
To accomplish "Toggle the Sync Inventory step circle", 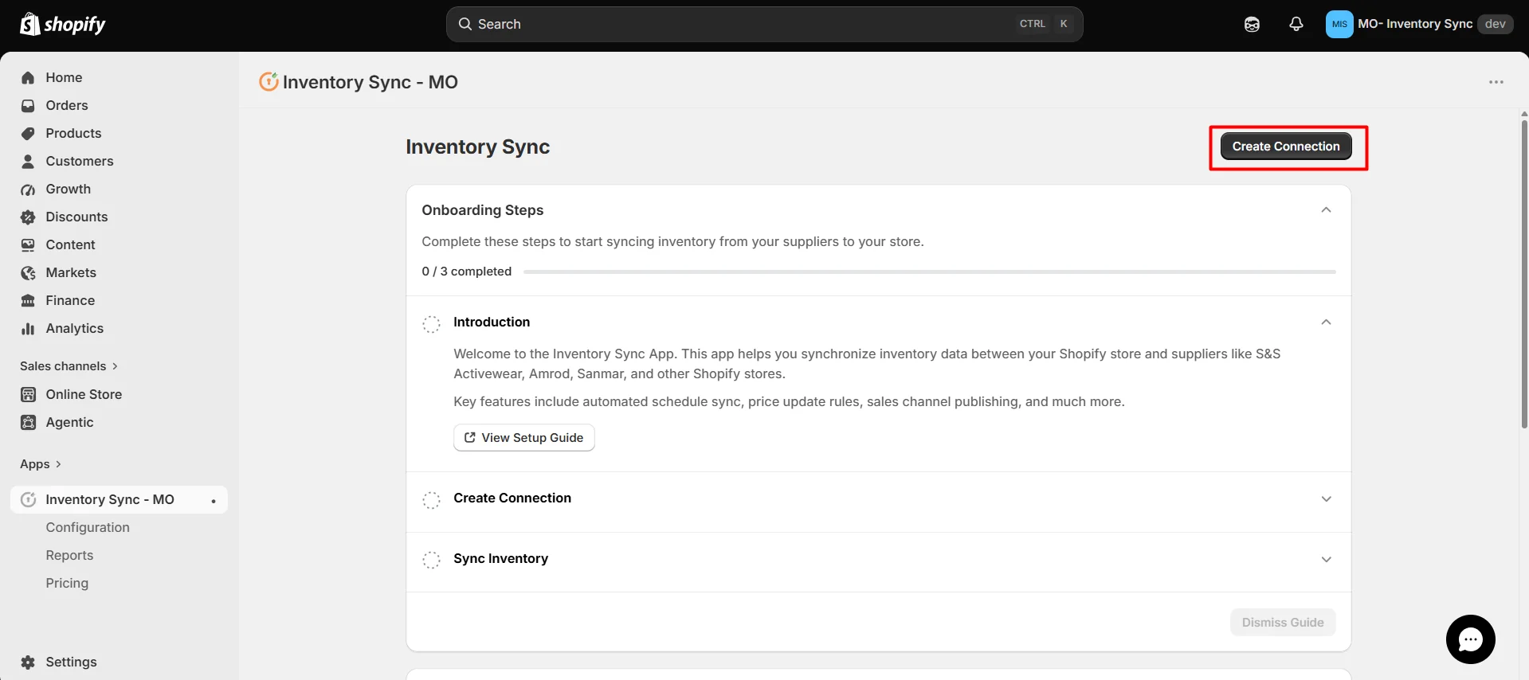I will pos(431,561).
